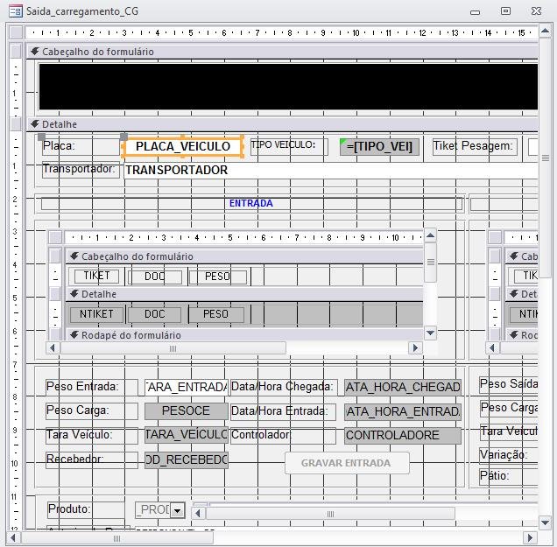This screenshot has width=557, height=547.
Task: Click the subform selector box beside its ruler
Action: coord(55,237)
